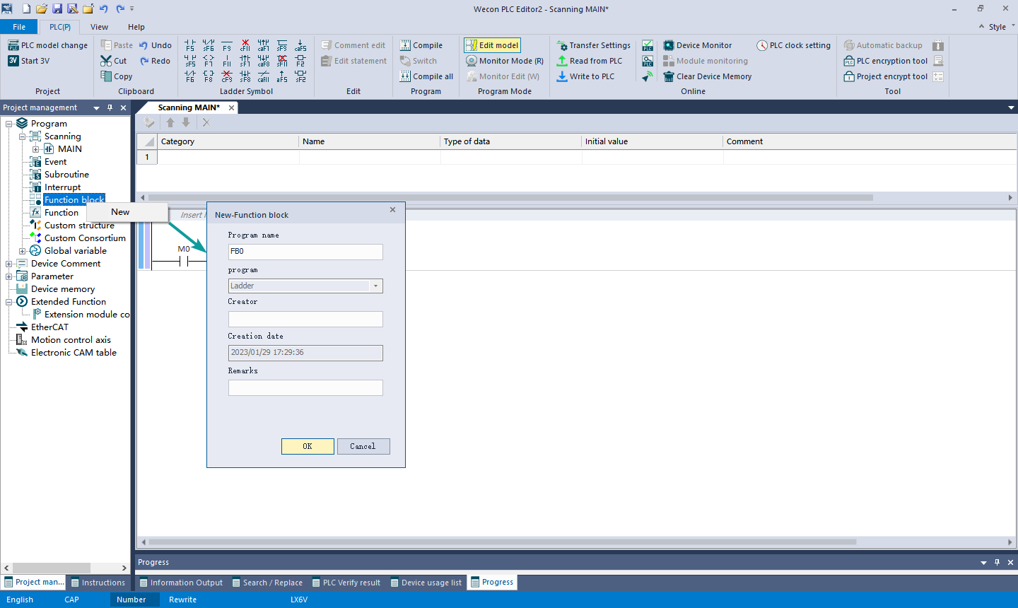Click the Program name input field
The height and width of the screenshot is (608, 1018).
(x=305, y=252)
